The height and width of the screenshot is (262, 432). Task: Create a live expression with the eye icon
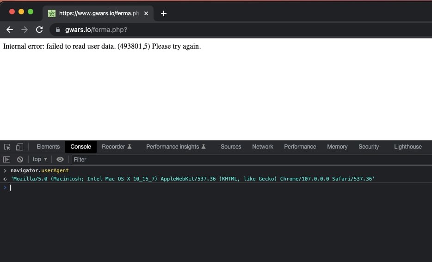coord(60,159)
